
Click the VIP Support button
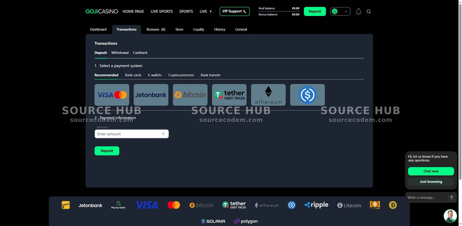point(235,11)
